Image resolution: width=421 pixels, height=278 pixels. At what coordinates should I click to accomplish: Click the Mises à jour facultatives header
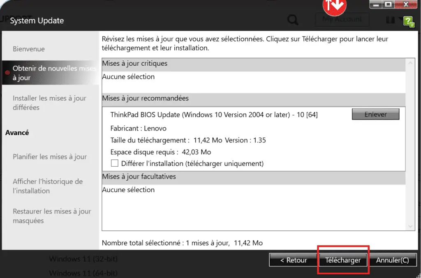pyautogui.click(x=253, y=178)
